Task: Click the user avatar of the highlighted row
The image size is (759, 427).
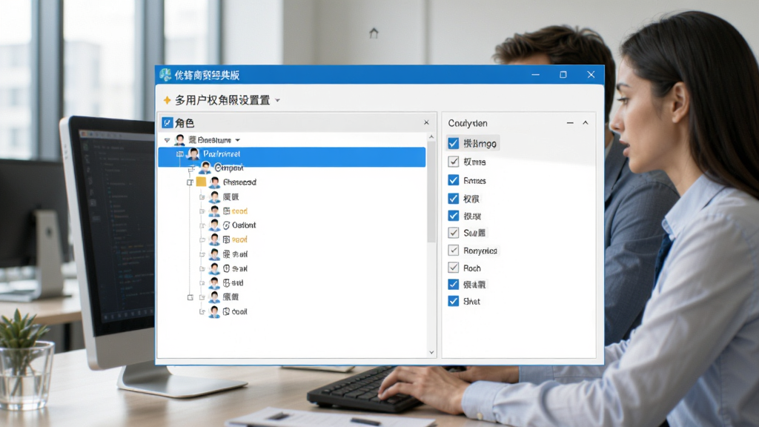Action: pos(193,154)
